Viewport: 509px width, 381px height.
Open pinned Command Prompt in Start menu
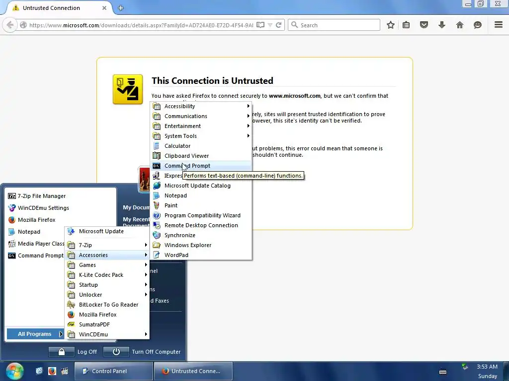tap(36, 255)
